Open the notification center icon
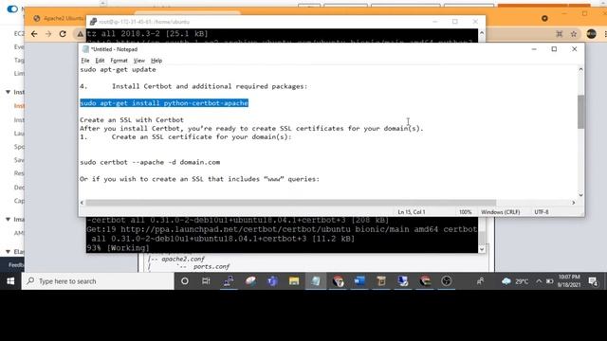 (x=593, y=281)
